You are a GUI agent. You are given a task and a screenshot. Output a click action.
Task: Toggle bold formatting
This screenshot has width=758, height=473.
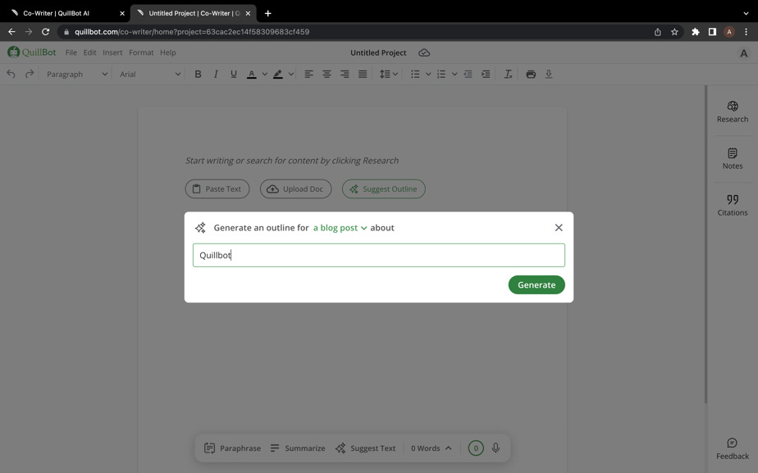198,74
